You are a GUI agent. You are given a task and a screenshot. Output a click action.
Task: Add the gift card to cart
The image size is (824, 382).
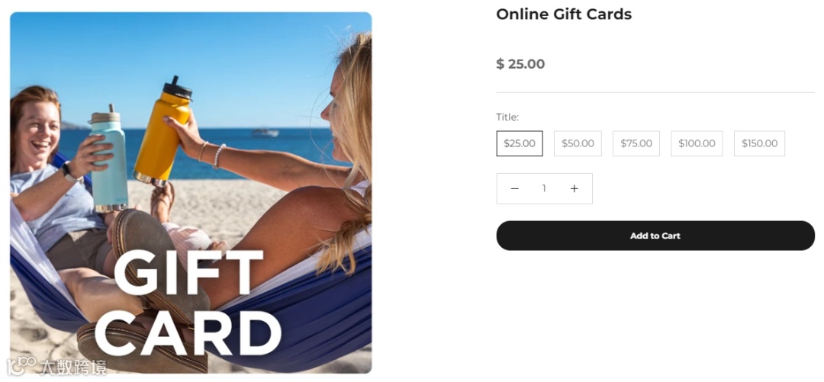pyautogui.click(x=655, y=236)
